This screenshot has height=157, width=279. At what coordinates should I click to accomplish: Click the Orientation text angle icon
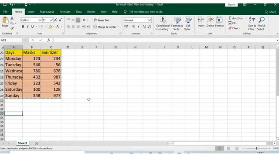(x=84, y=20)
